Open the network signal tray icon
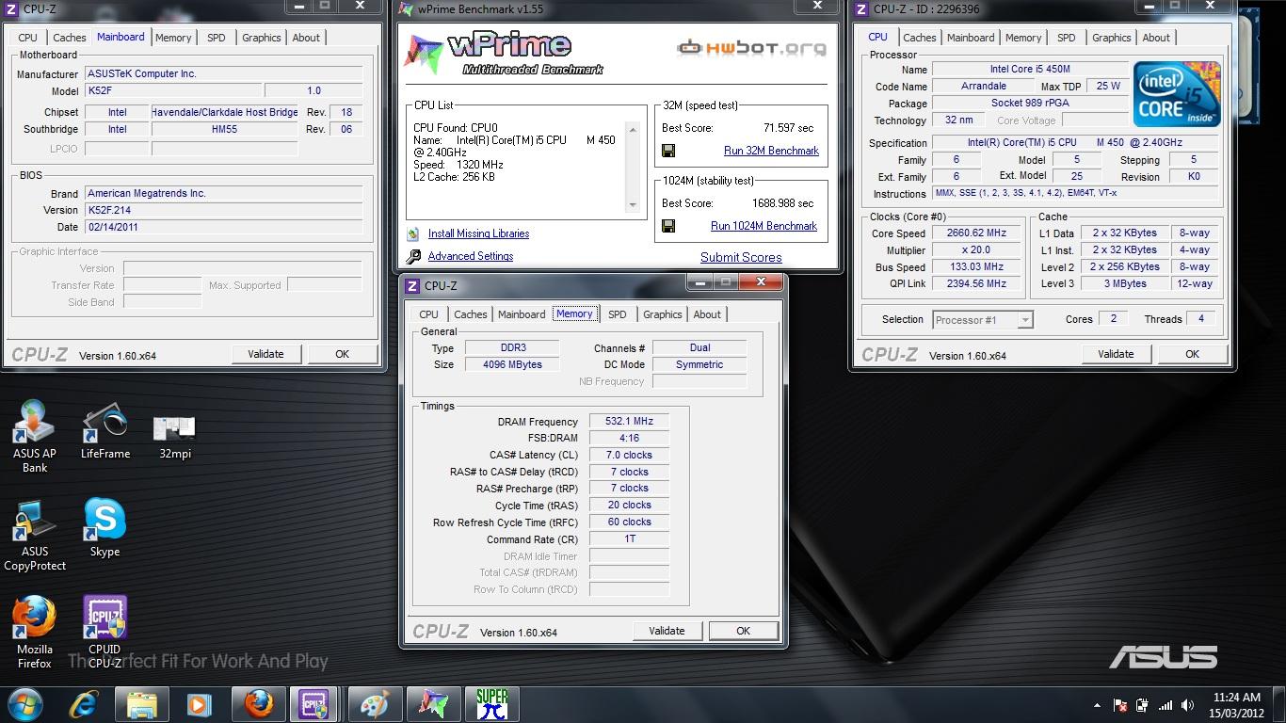The height and width of the screenshot is (723, 1286). pos(1165,704)
